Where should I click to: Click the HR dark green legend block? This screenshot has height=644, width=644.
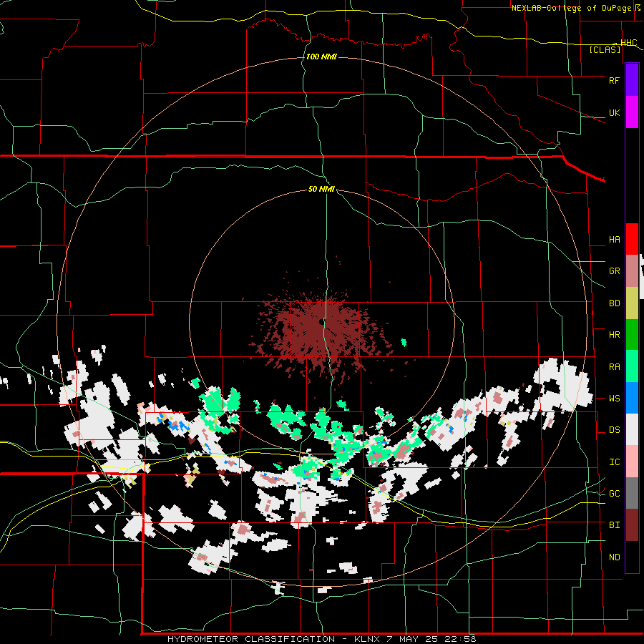click(632, 335)
